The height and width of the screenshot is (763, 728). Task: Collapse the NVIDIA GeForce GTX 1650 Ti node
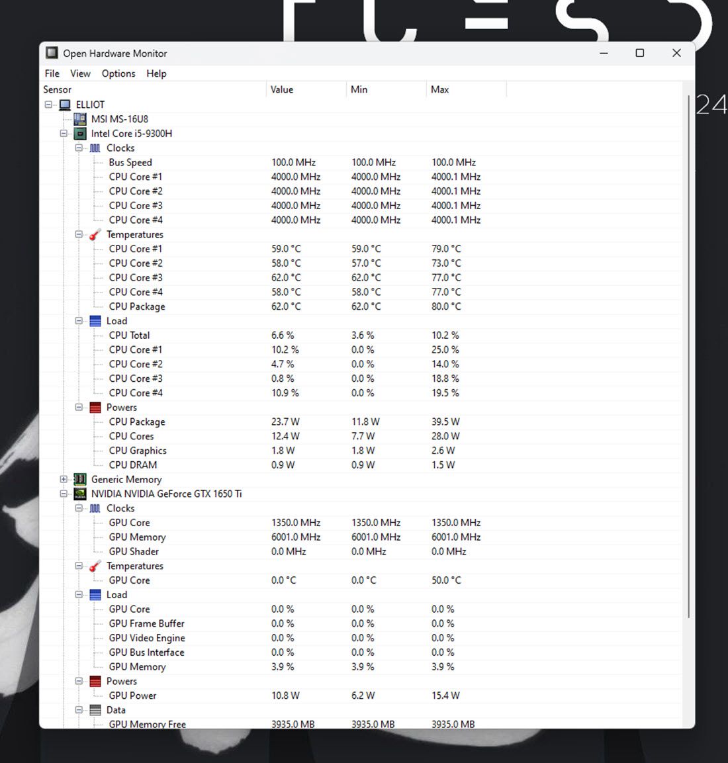pyautogui.click(x=64, y=494)
